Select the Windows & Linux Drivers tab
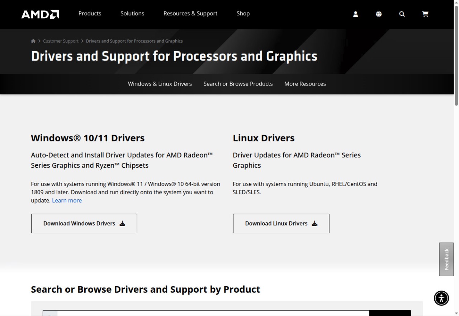The width and height of the screenshot is (459, 316). pyautogui.click(x=160, y=84)
